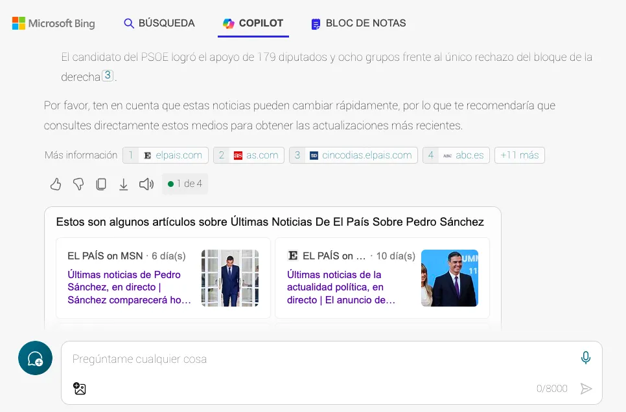
Task: Like the response with thumbs up
Action: (x=56, y=184)
